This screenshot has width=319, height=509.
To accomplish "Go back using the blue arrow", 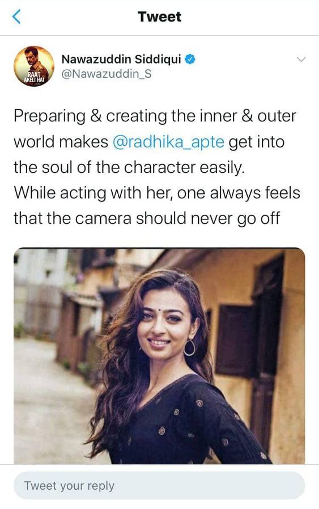I will point(16,16).
